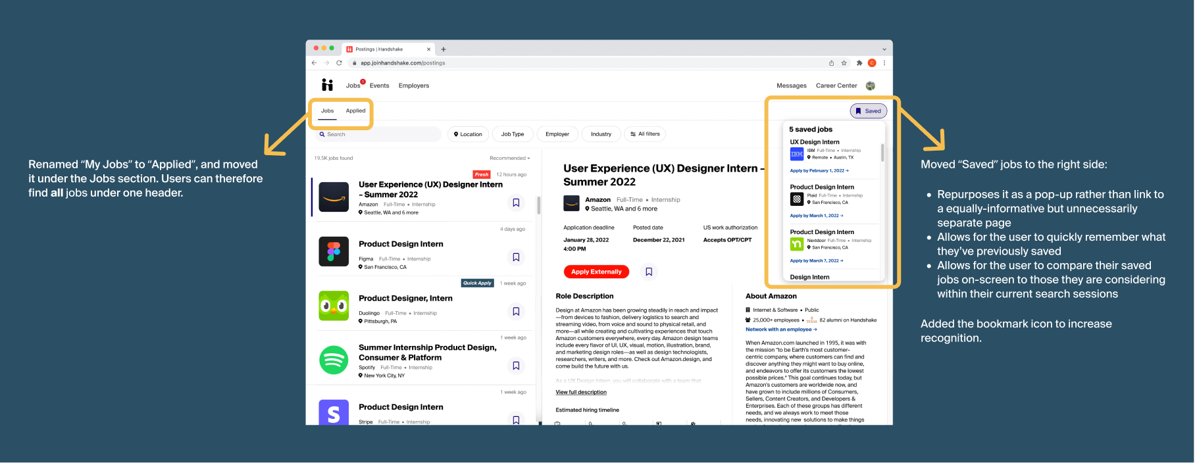Click the Plaid logo in saved jobs

796,199
